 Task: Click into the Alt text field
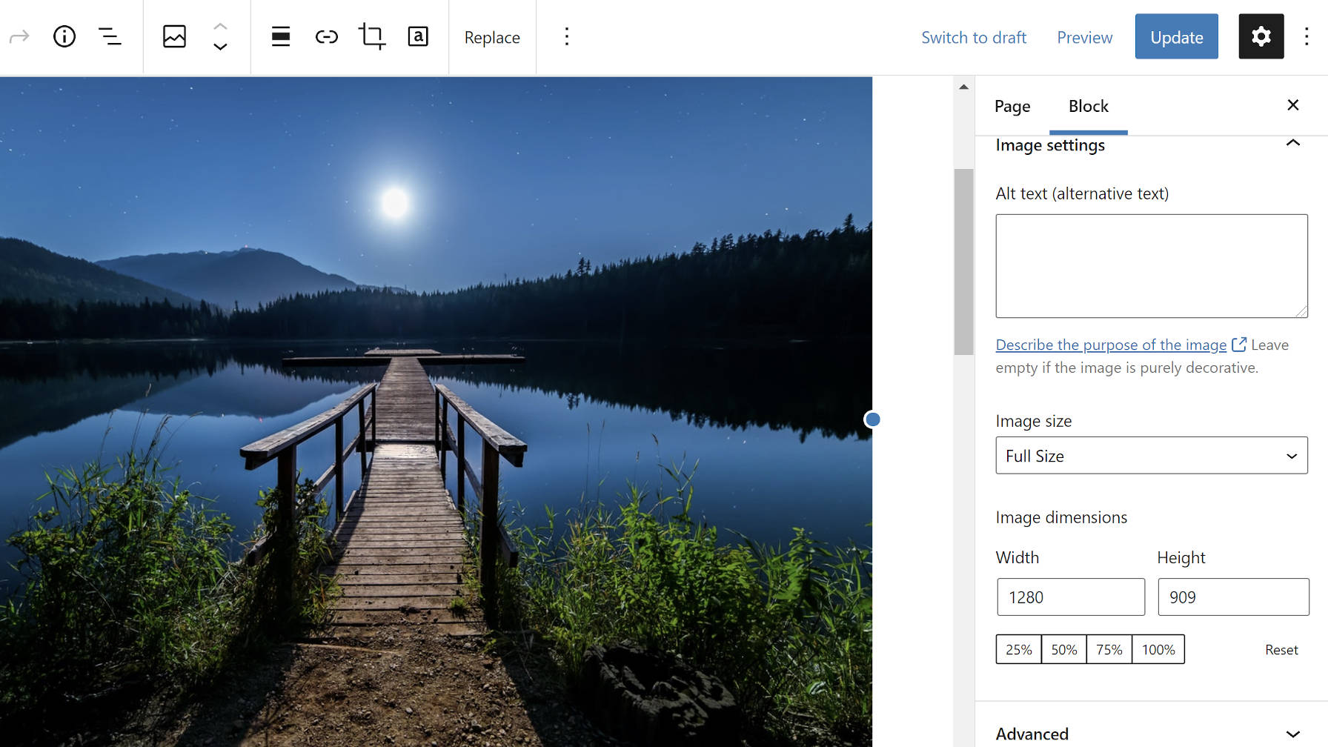pyautogui.click(x=1152, y=266)
